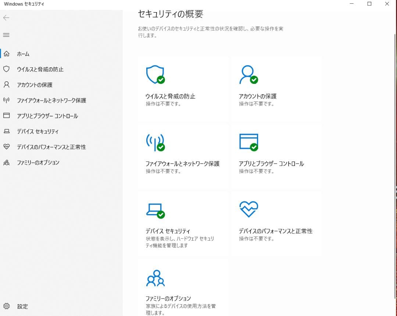
Task: Click the settings gear icon
Action: tap(7, 306)
